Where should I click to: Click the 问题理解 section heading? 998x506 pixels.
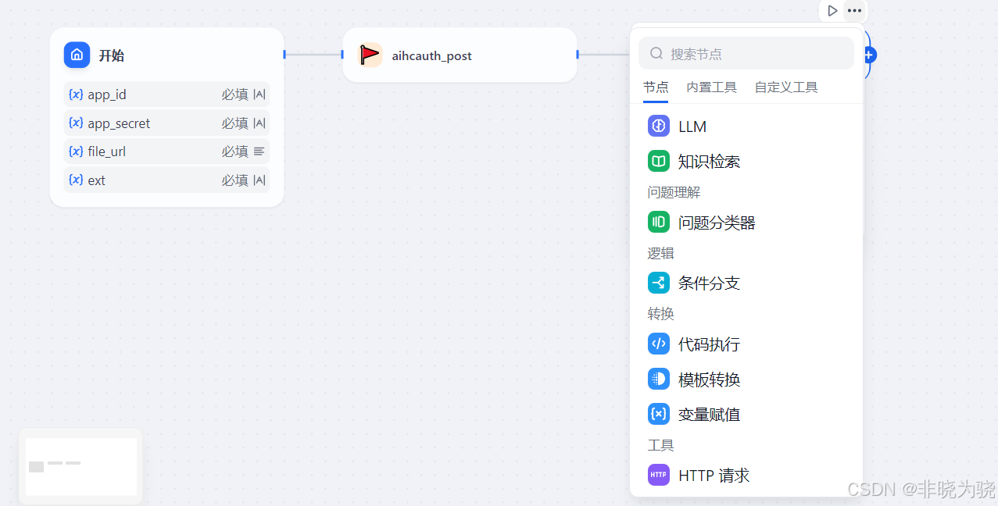pyautogui.click(x=674, y=192)
